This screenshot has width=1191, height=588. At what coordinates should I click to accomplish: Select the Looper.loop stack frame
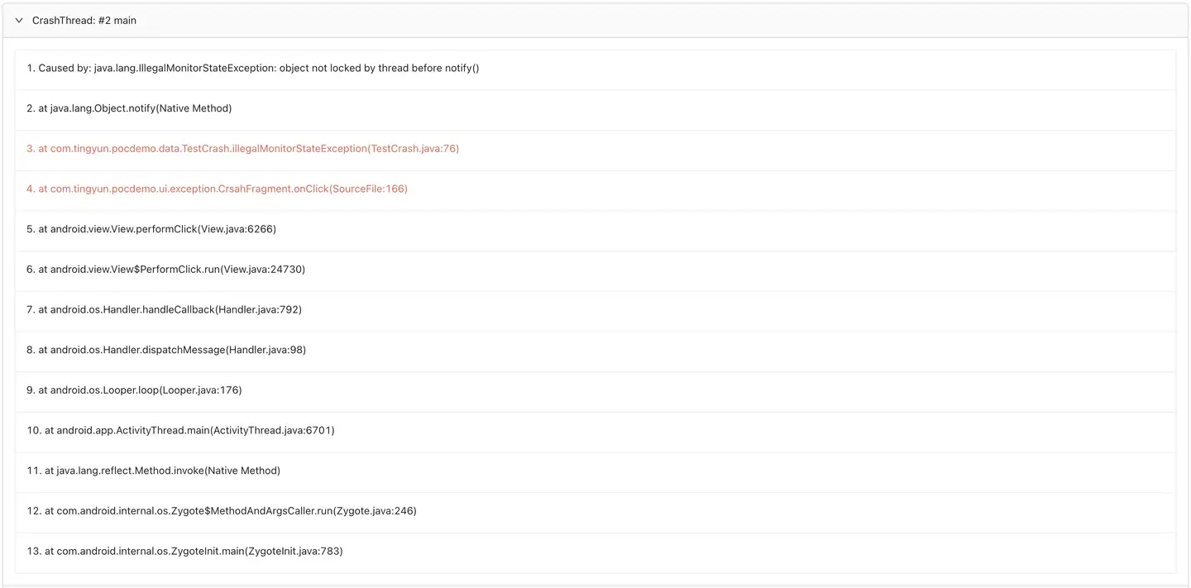click(x=134, y=390)
